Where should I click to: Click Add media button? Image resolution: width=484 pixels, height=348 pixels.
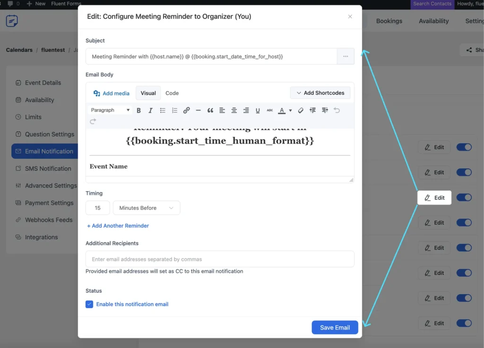point(112,93)
